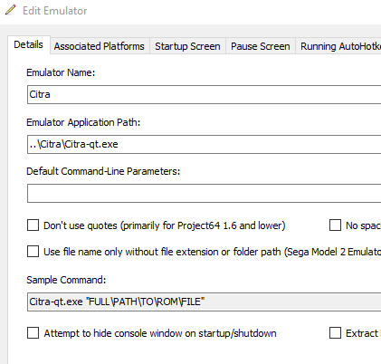The height and width of the screenshot is (364, 381).
Task: Open the Startup Screen tab
Action: 187,46
